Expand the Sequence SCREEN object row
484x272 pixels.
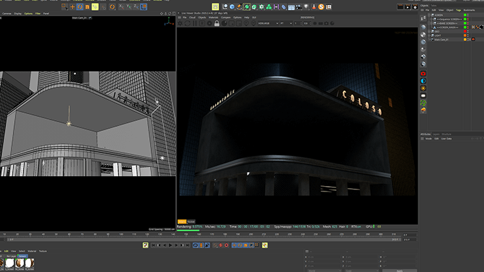click(431, 19)
